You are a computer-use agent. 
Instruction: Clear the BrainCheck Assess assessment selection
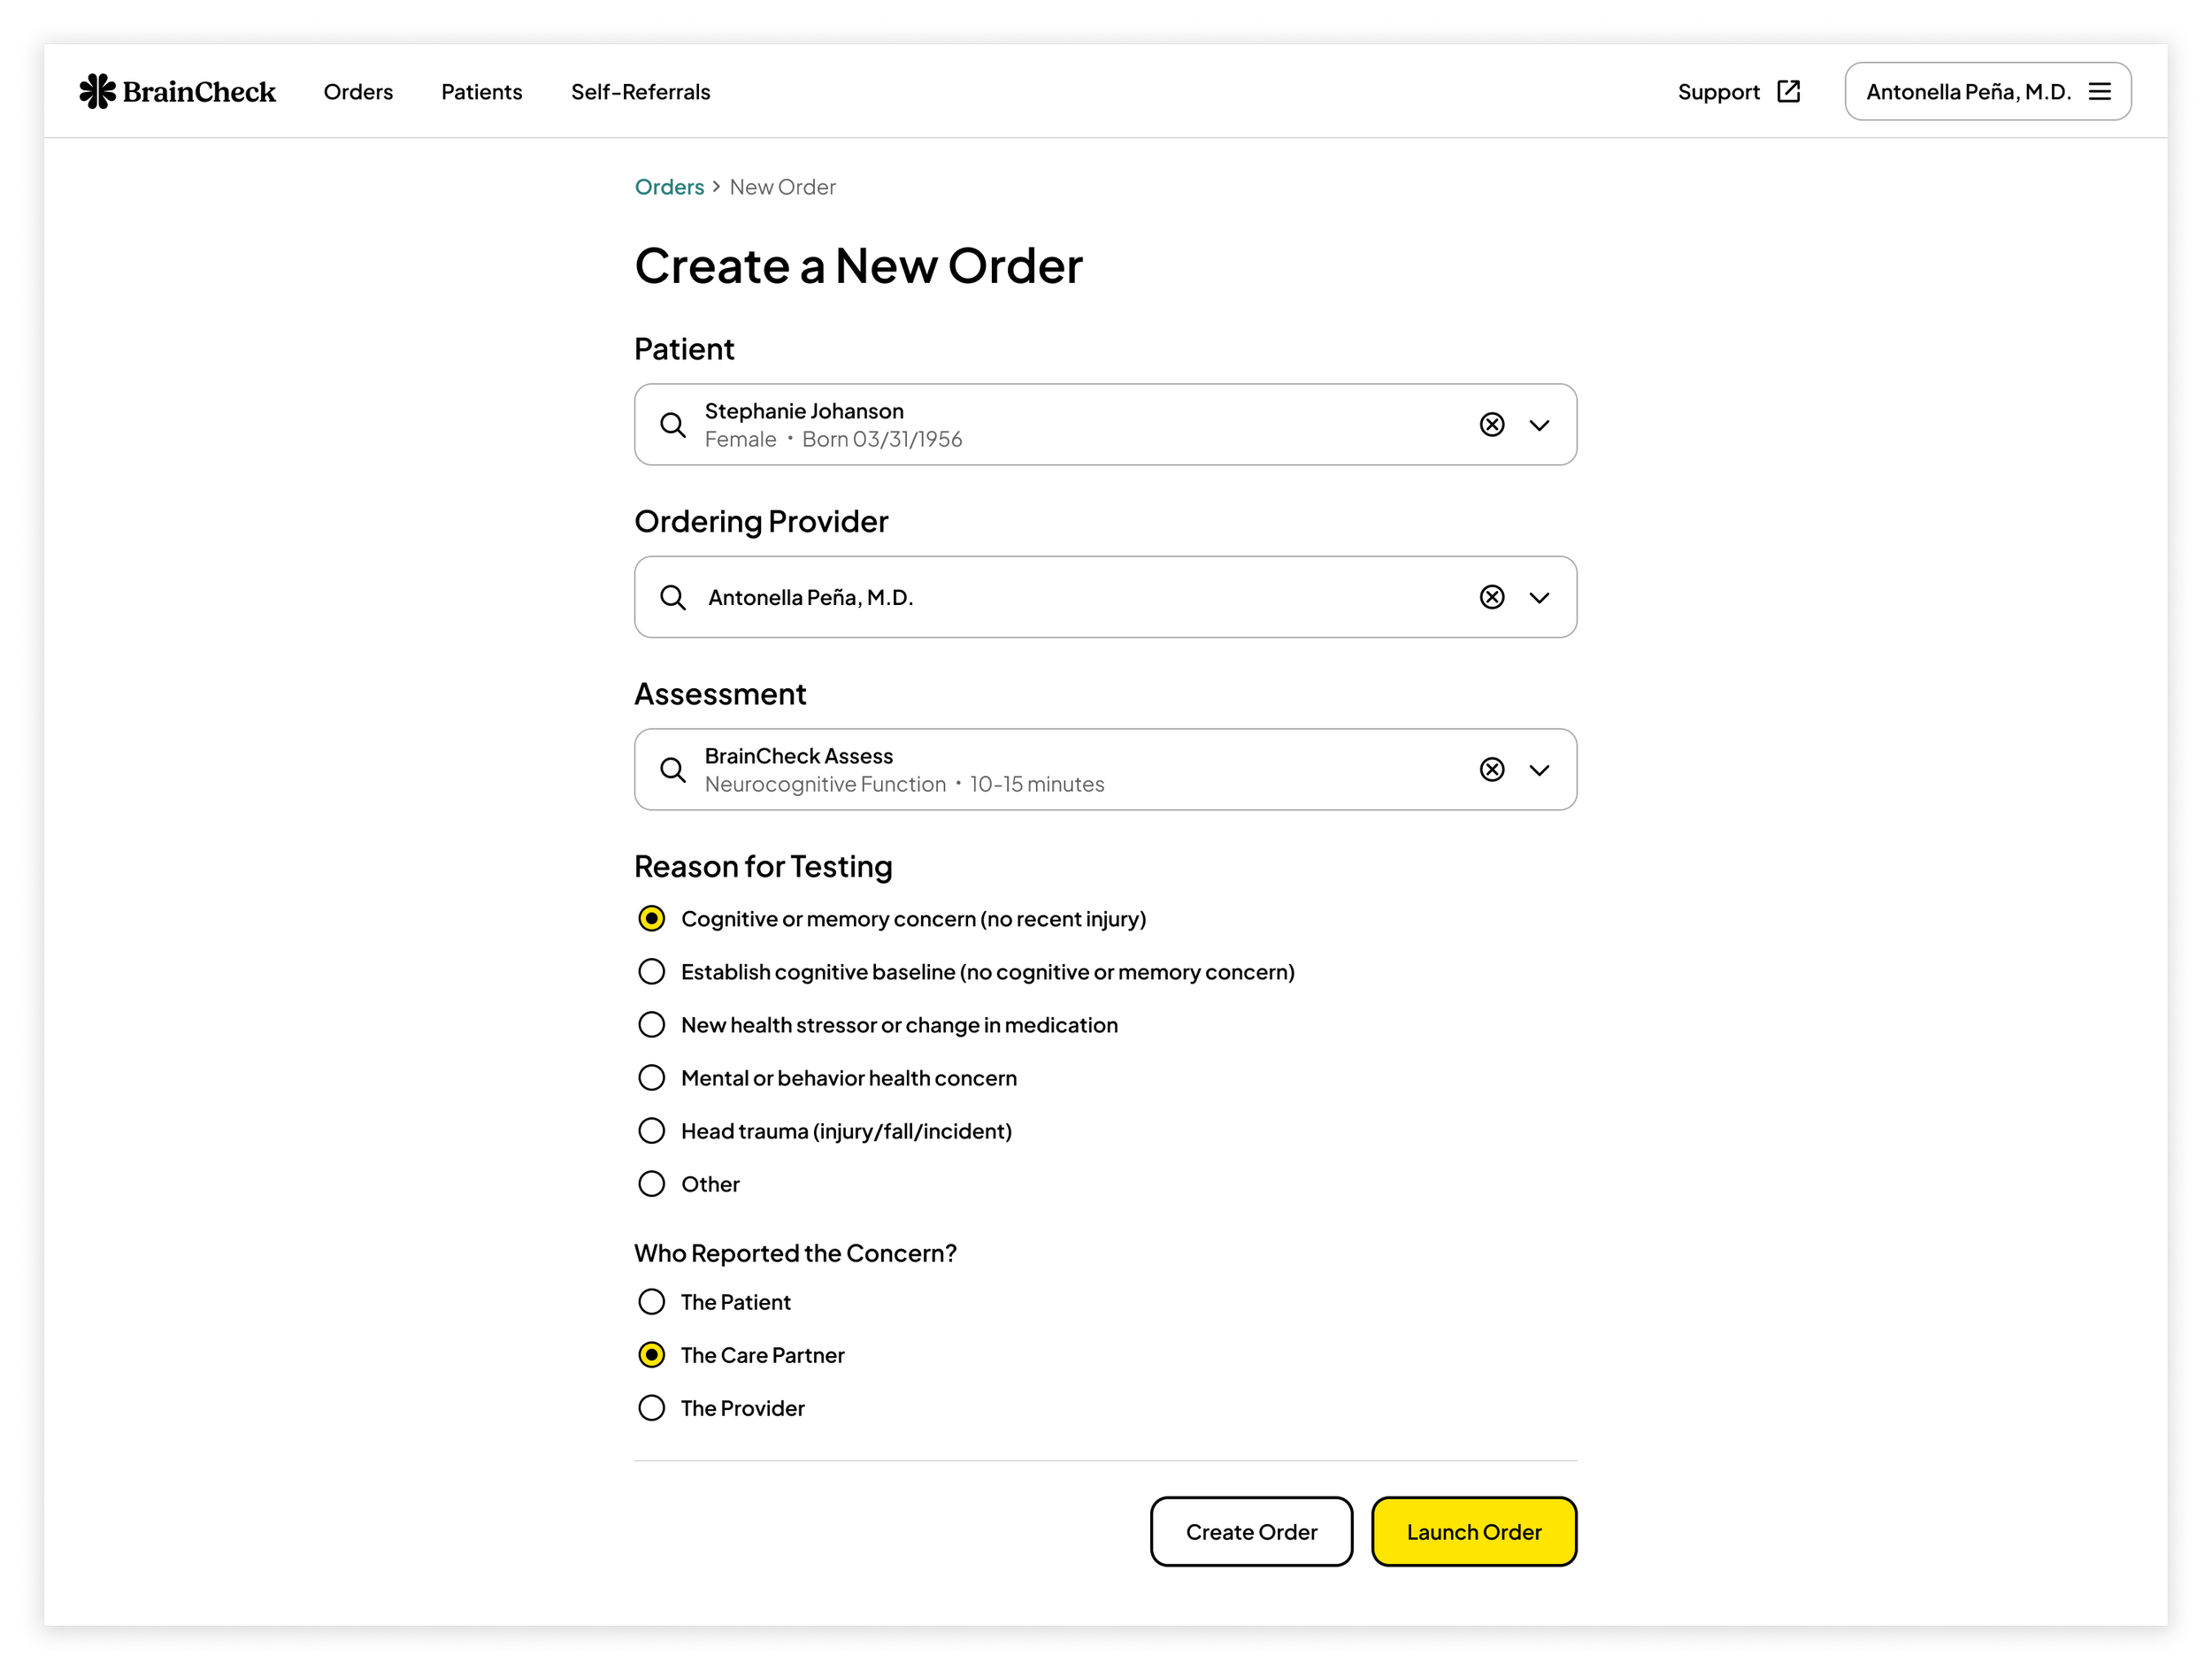click(1491, 770)
